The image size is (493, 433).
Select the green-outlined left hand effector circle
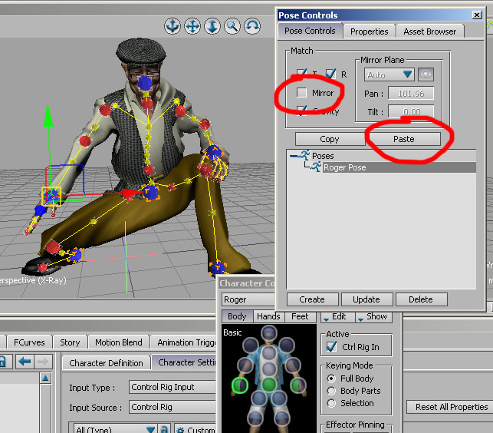pos(240,385)
